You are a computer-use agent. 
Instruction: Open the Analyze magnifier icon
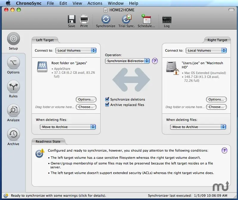tap(13, 110)
